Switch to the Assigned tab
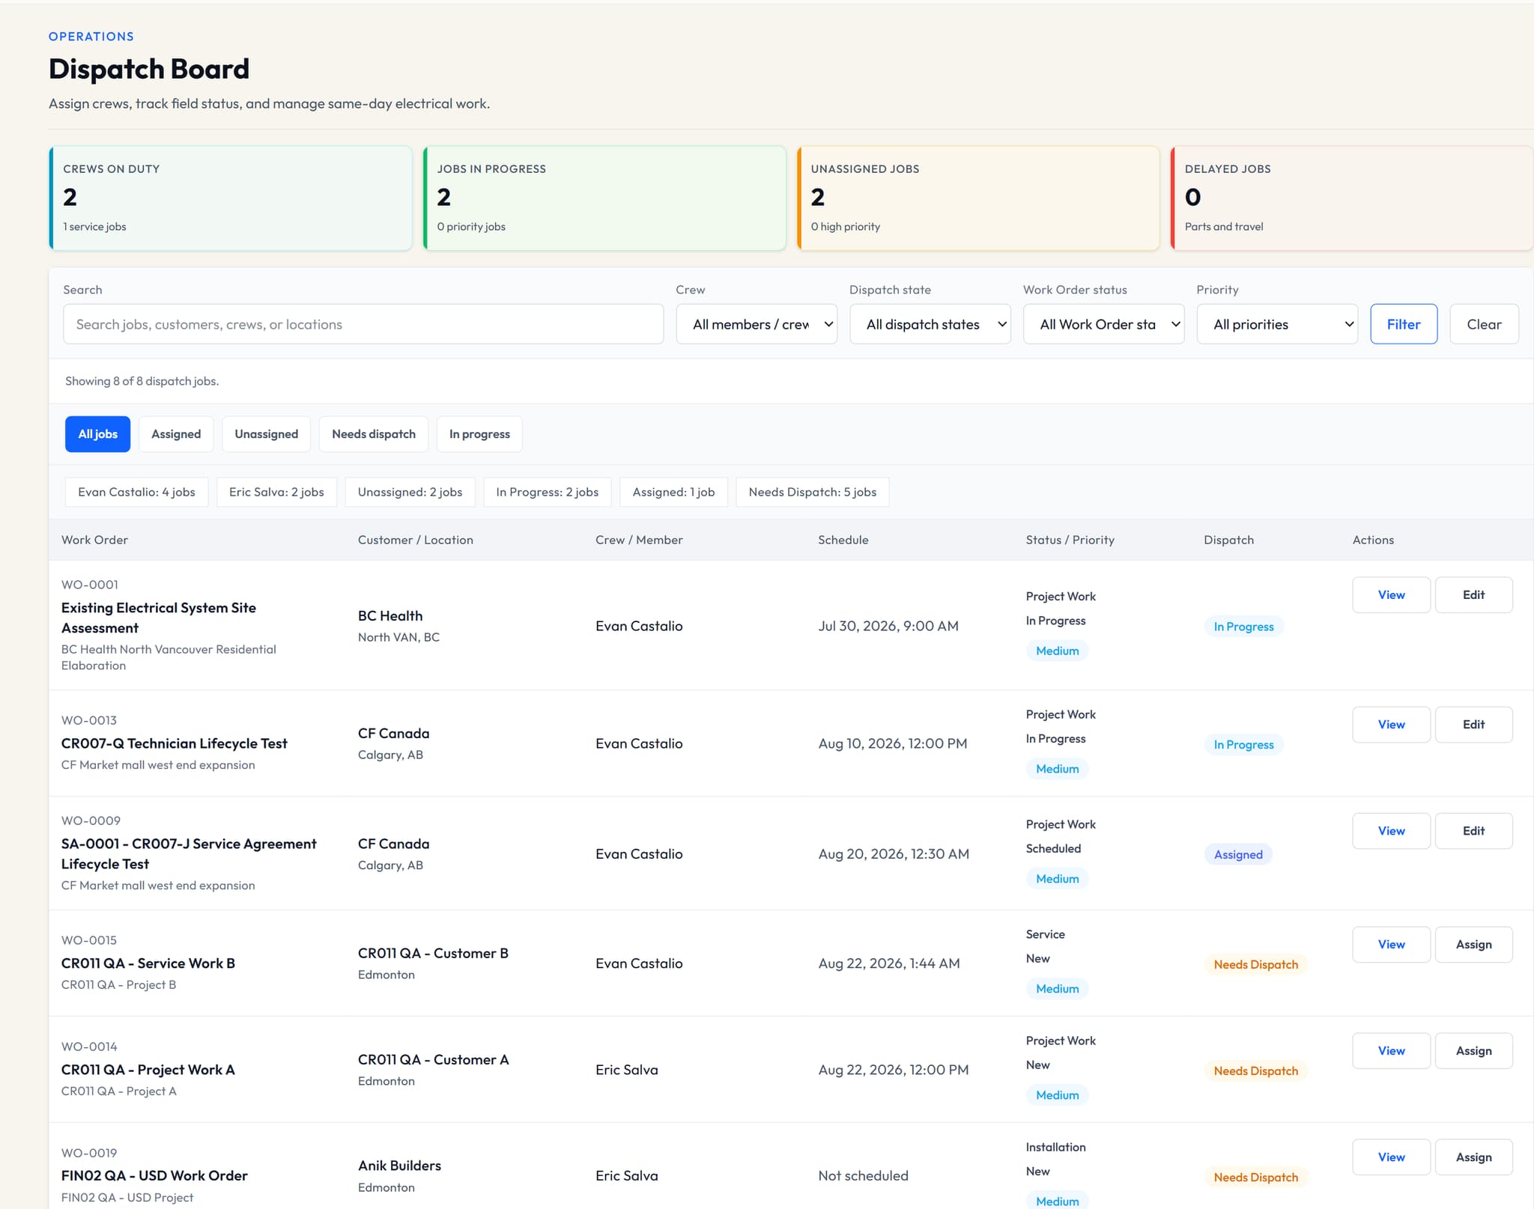Screen dimensions: 1534x1209 click(176, 434)
